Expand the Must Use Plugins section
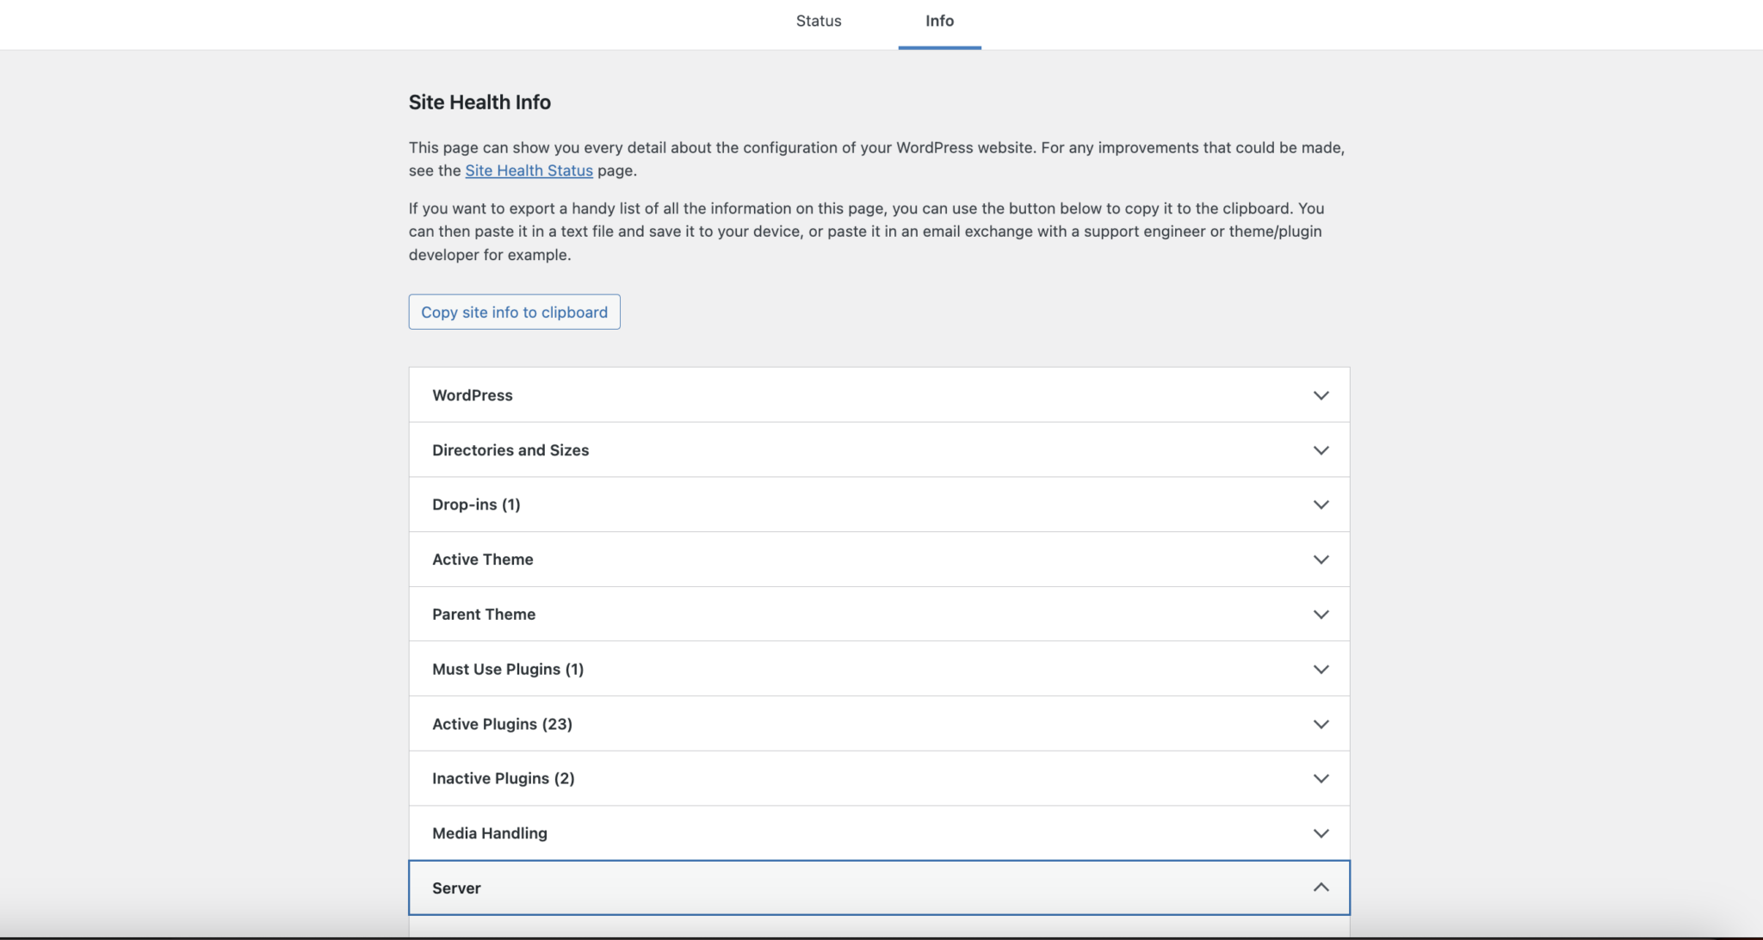Image resolution: width=1763 pixels, height=940 pixels. pos(878,669)
